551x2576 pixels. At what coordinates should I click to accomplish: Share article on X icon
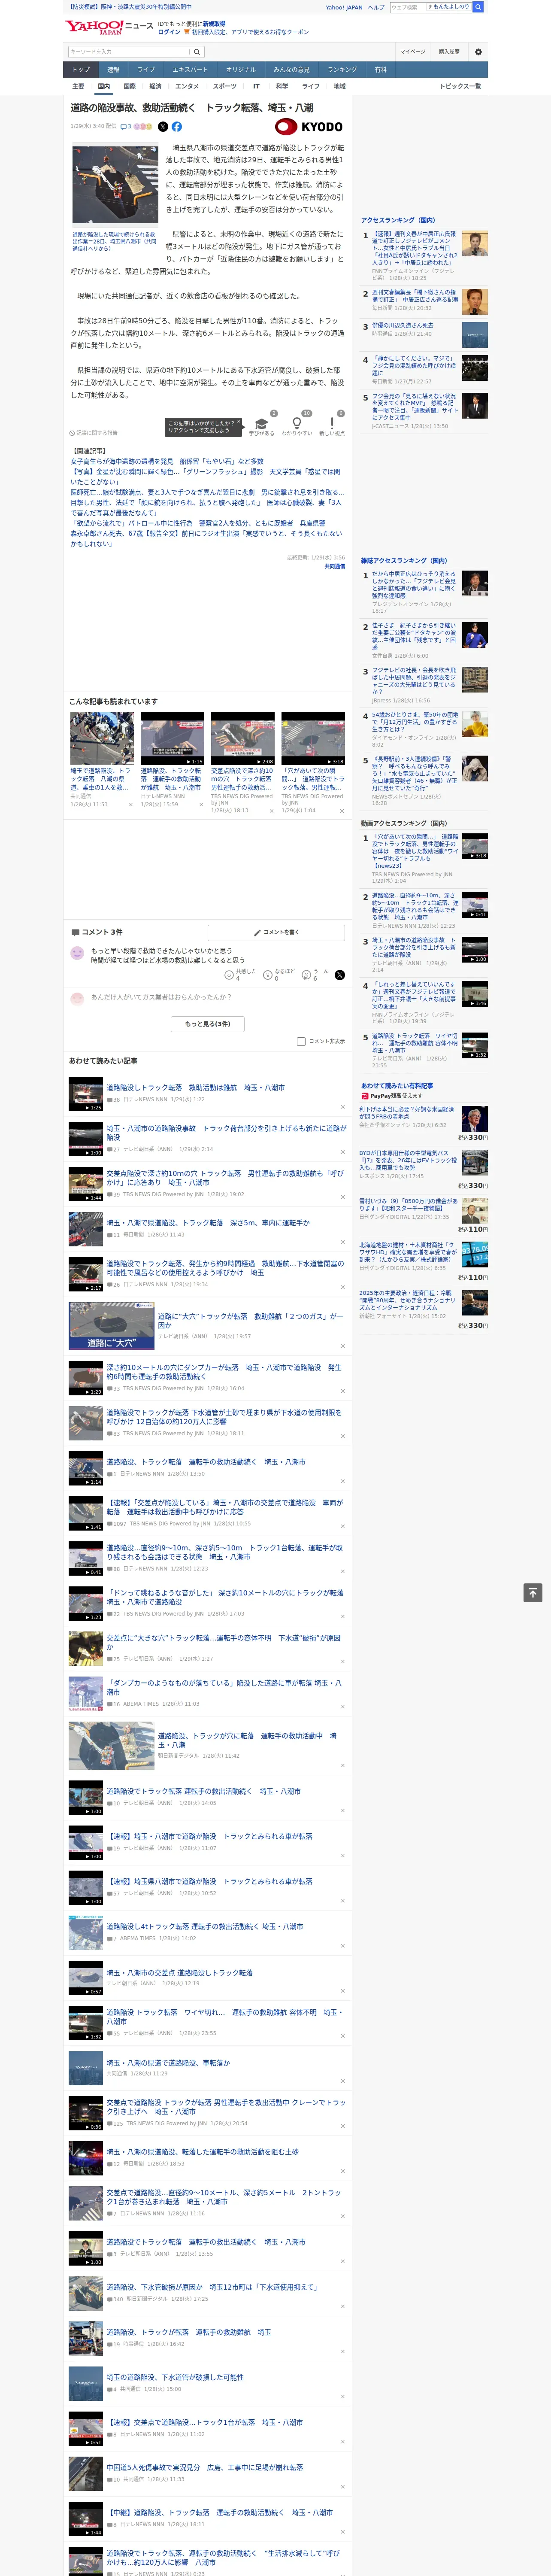[163, 127]
